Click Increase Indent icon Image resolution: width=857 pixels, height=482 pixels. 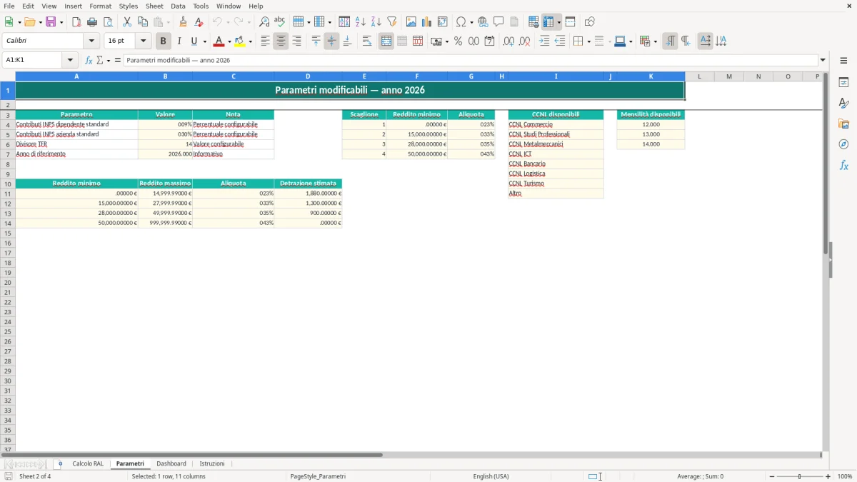coord(544,41)
